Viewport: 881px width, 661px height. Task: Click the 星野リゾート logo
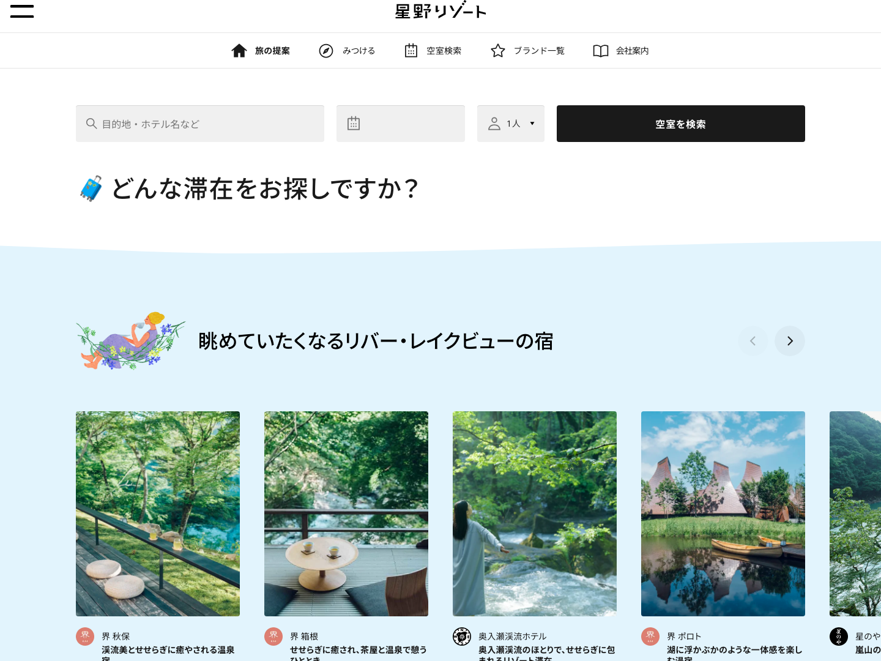[441, 11]
